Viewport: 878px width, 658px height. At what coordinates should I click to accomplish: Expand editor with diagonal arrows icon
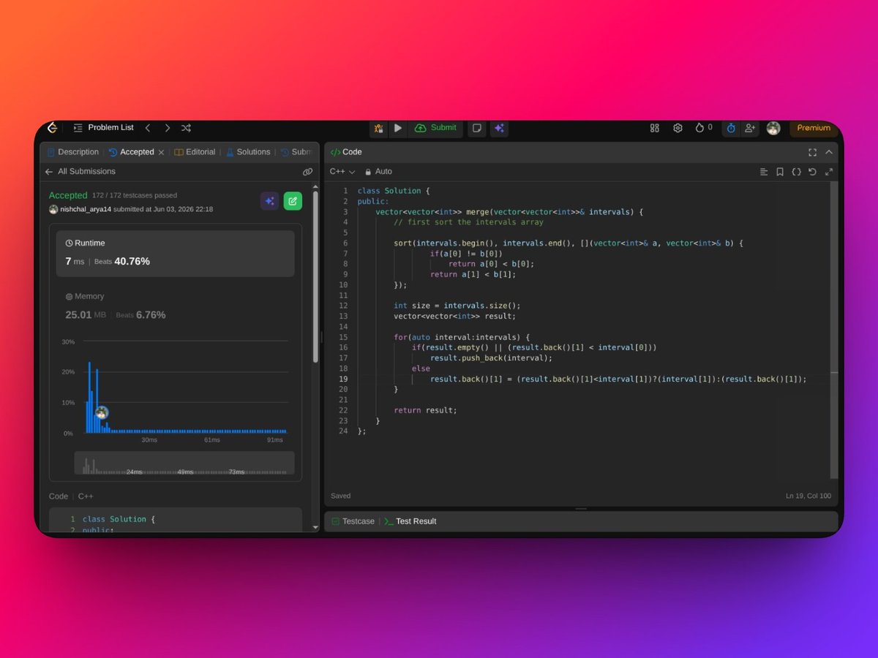pos(829,172)
